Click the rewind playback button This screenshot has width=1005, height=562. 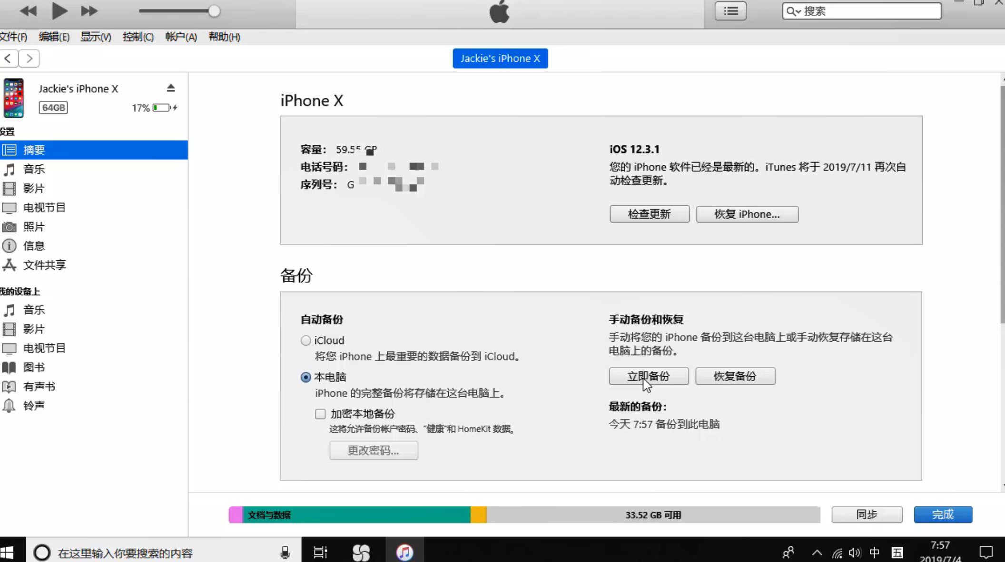29,11
